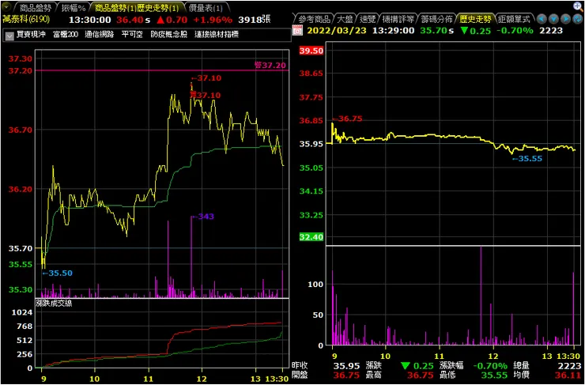Switch to the 商品盤勢 tab
Image resolution: width=585 pixels, height=385 pixels.
coord(35,7)
